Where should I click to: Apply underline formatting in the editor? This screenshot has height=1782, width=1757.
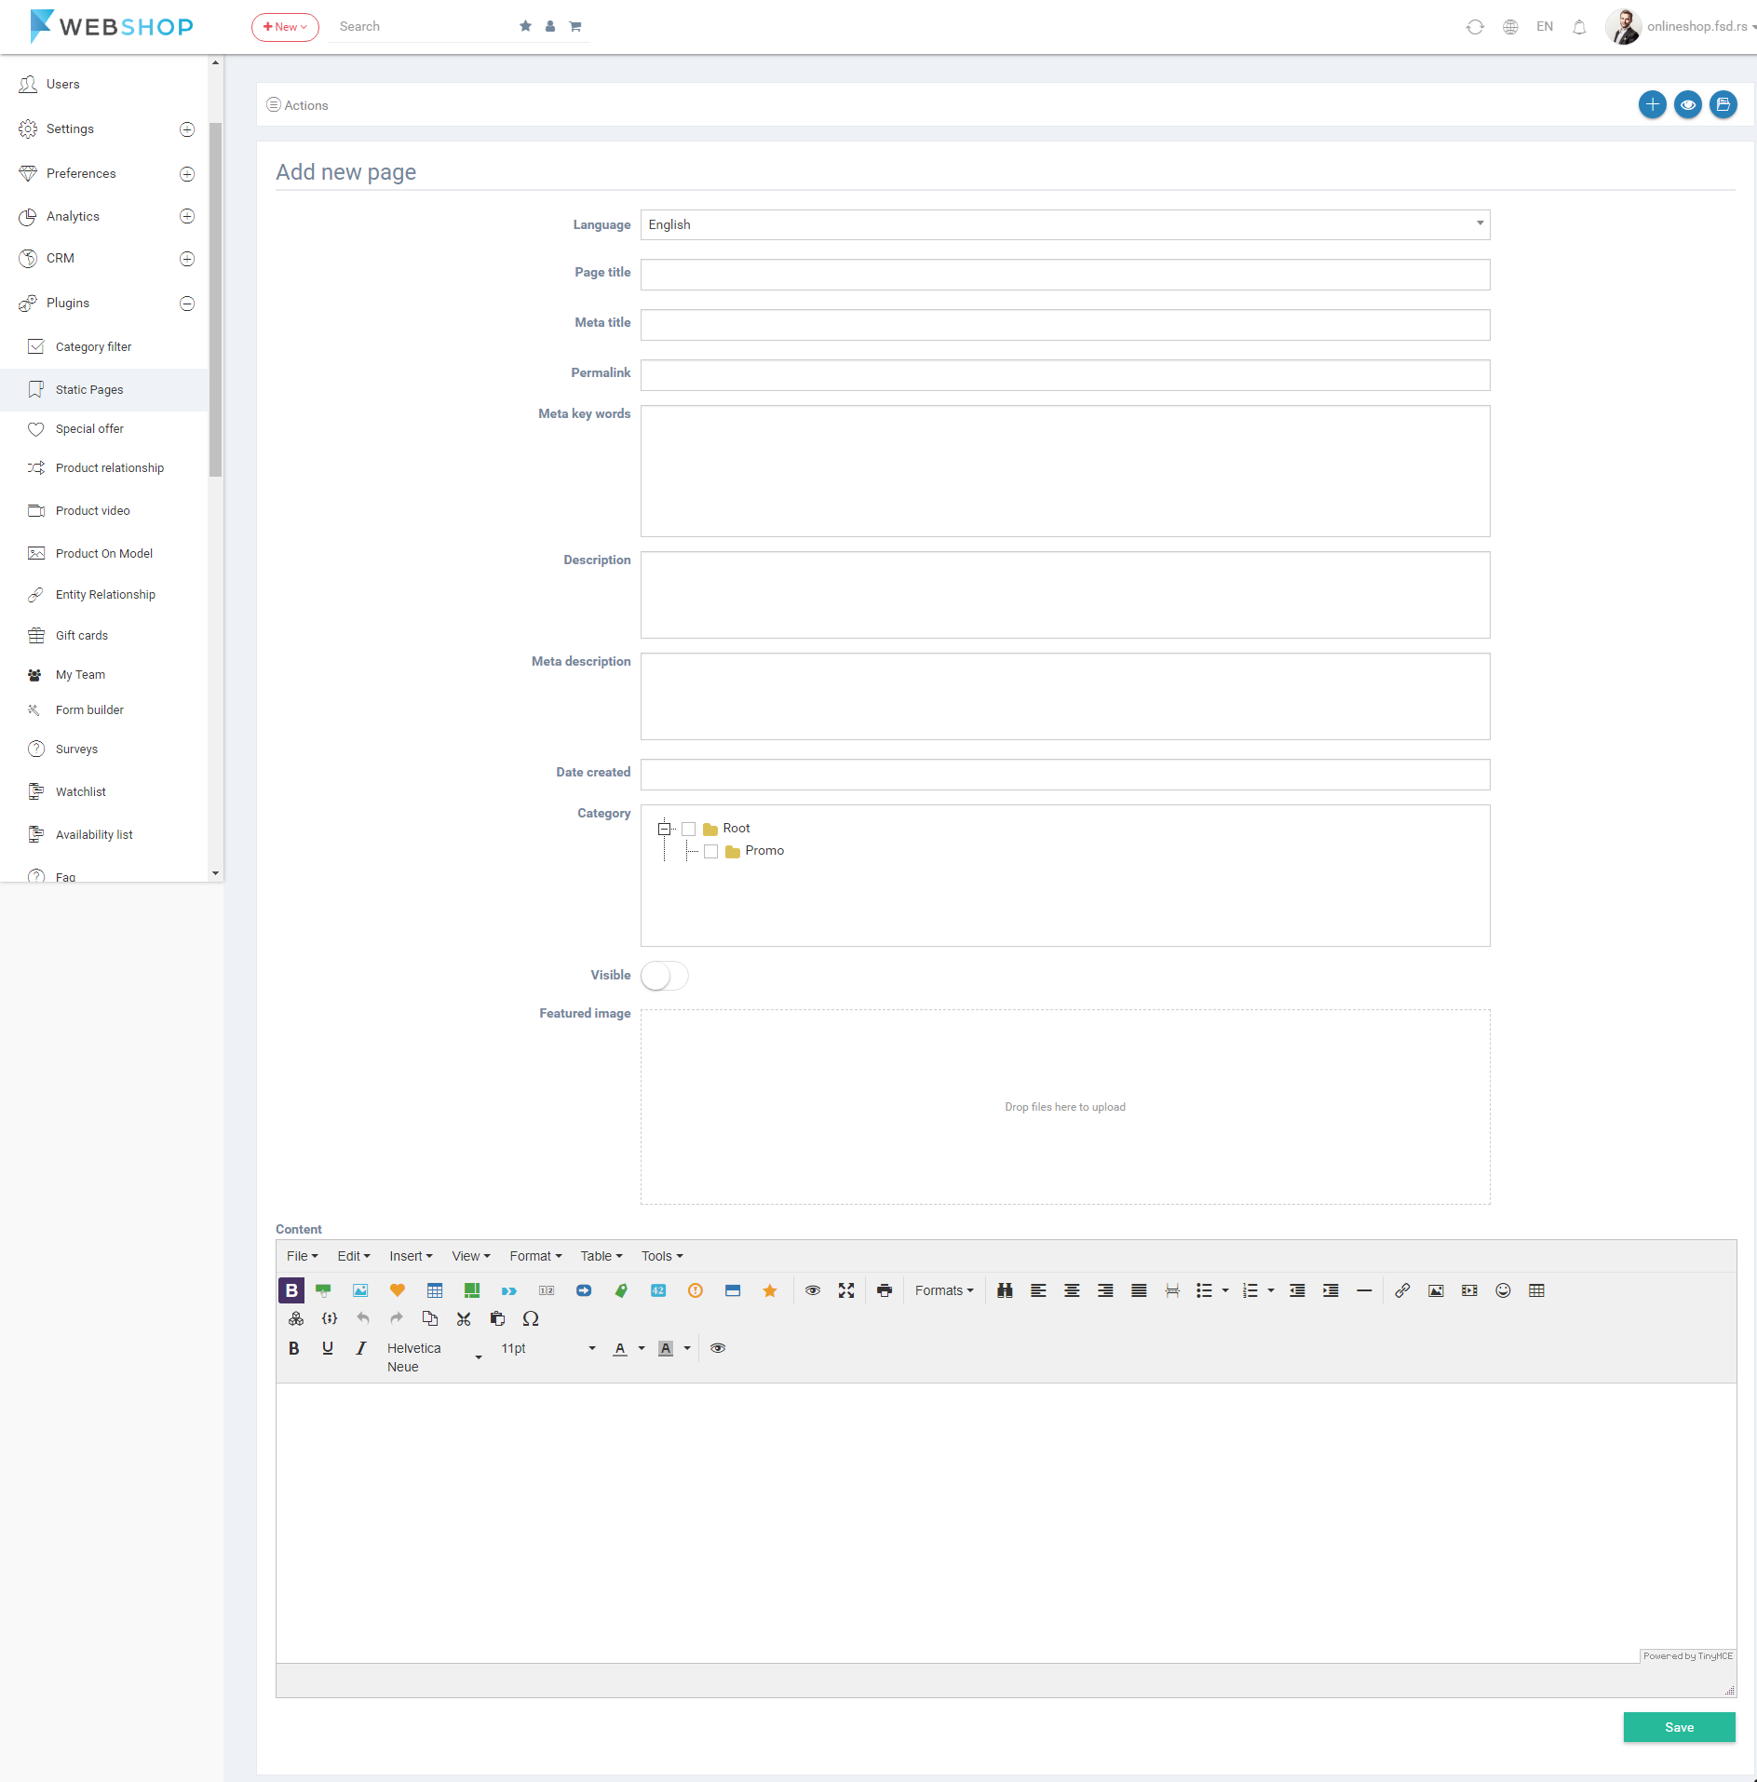[x=328, y=1348]
